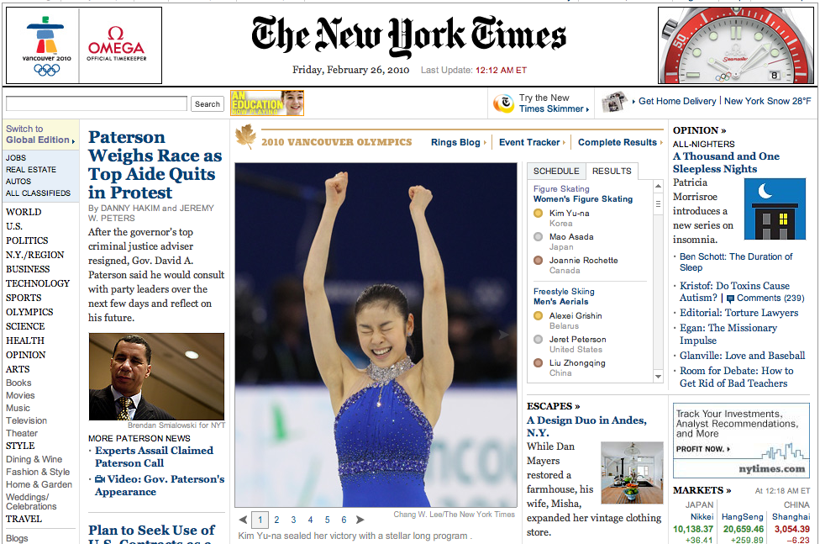Advance slideshow with the next arrow
820x544 pixels.
[360, 520]
